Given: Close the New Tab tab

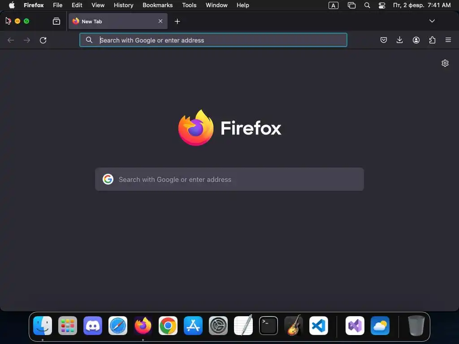Looking at the screenshot, I should pyautogui.click(x=160, y=21).
